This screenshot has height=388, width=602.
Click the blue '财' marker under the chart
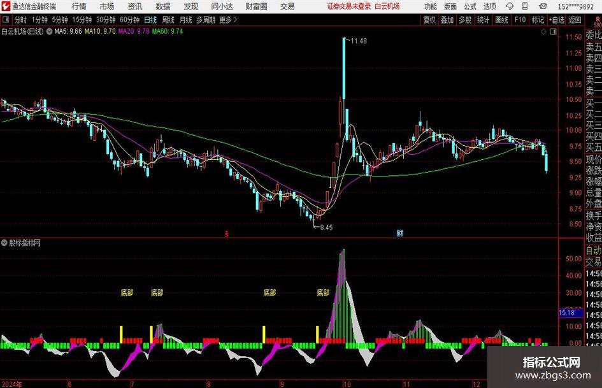(399, 233)
